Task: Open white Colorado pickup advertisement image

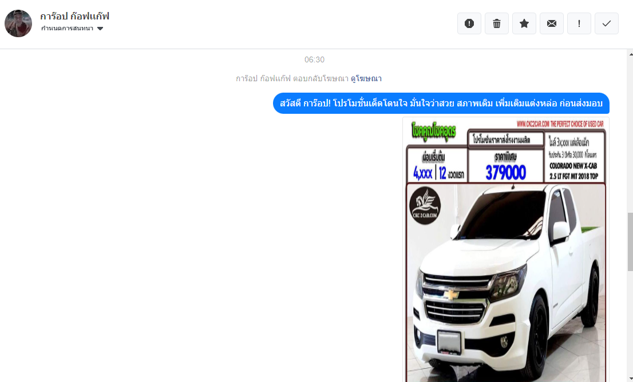Action: (506, 249)
